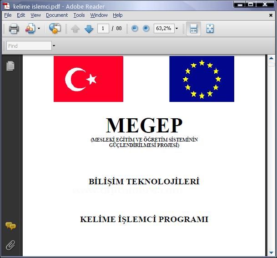Click the KELİME İŞLEMCİ PROGRAMI text
The width and height of the screenshot is (277, 258).
tap(144, 219)
